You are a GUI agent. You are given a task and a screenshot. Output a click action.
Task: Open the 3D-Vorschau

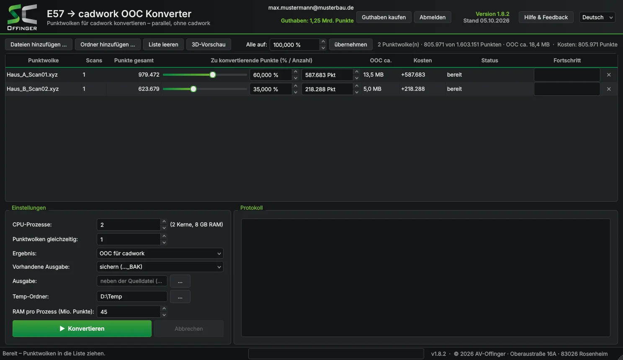[x=209, y=44]
